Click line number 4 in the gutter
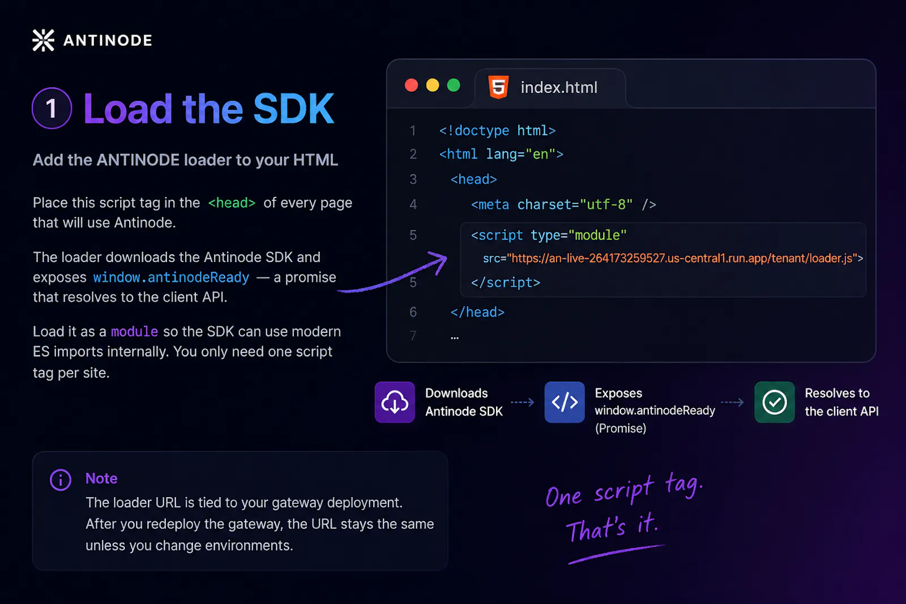The width and height of the screenshot is (906, 604). tap(413, 204)
